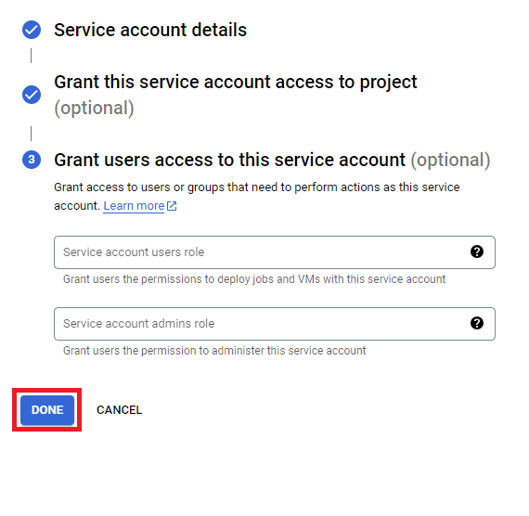Click the external link icon after Learn more

[172, 206]
